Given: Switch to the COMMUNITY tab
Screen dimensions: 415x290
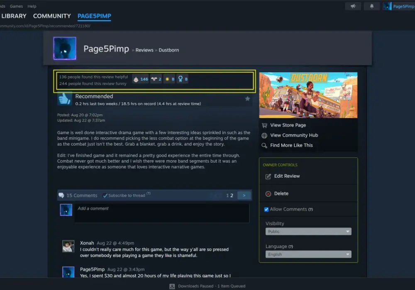Looking at the screenshot, I should pyautogui.click(x=52, y=16).
